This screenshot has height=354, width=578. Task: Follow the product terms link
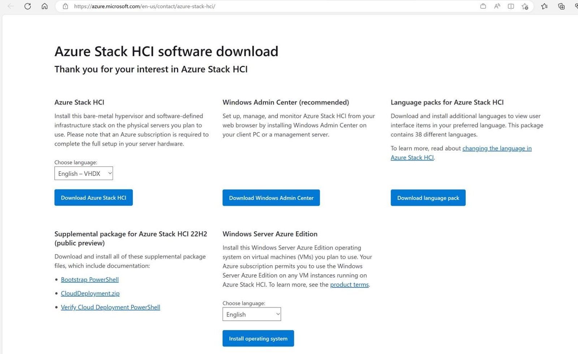(x=349, y=285)
